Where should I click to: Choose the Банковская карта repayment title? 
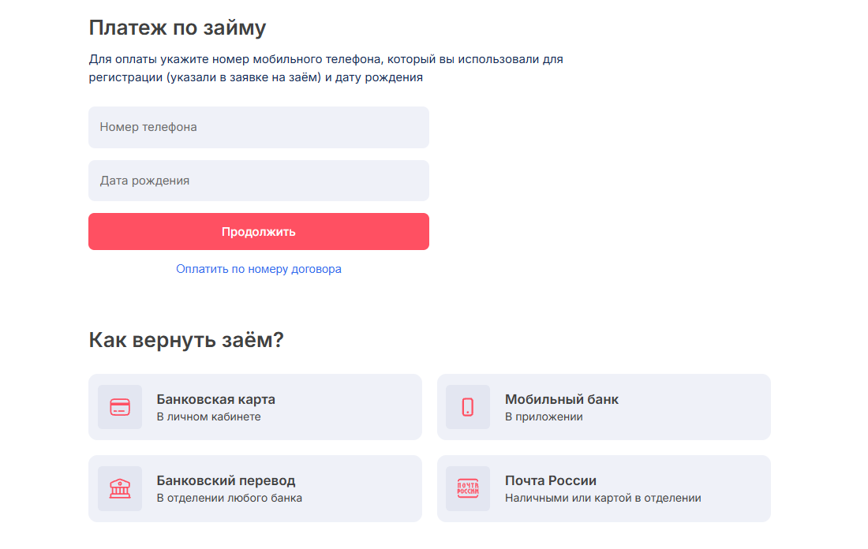pos(216,399)
